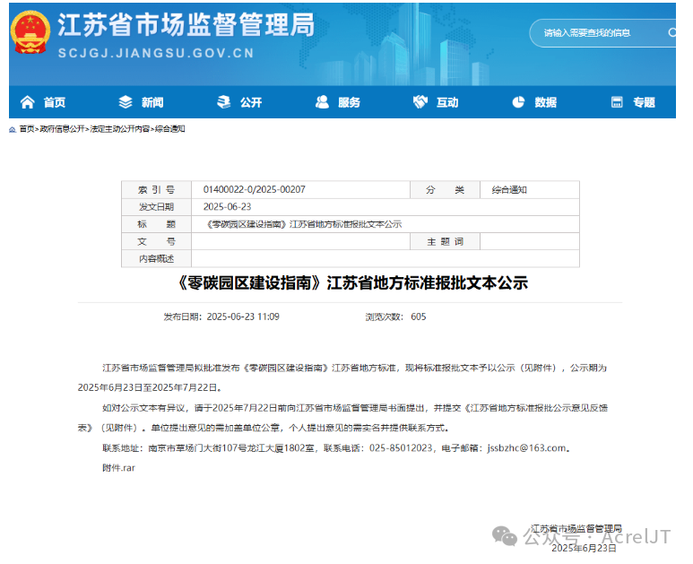
Task: Click the pie chart icon for 数据
Action: 518,102
